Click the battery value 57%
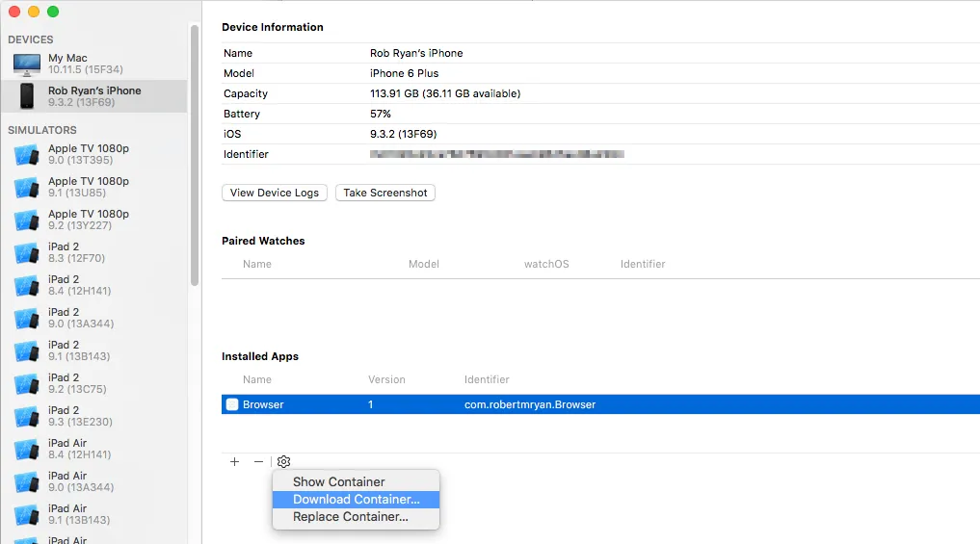The width and height of the screenshot is (980, 544). coord(380,114)
